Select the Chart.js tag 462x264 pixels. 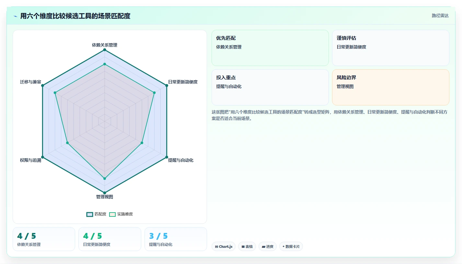pos(224,247)
